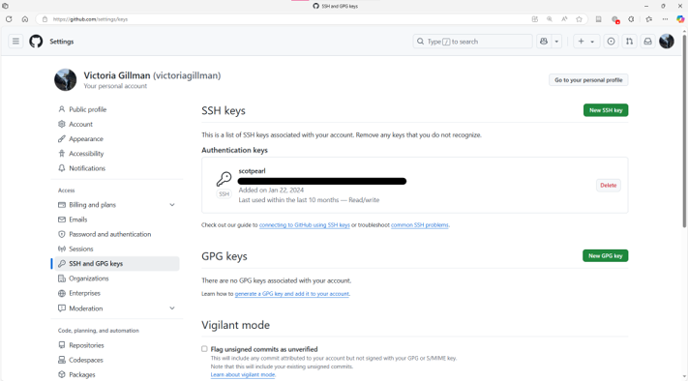
Task: Expand the Copilot dropdown arrow
Action: pyautogui.click(x=556, y=42)
